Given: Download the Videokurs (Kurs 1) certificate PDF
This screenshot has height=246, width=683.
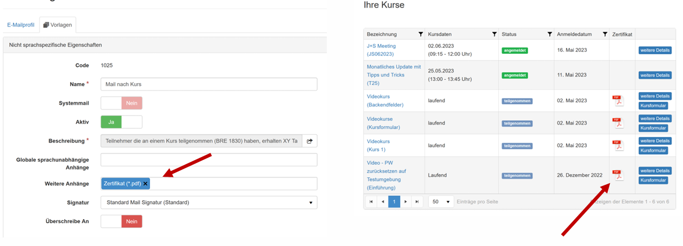Looking at the screenshot, I should (617, 145).
